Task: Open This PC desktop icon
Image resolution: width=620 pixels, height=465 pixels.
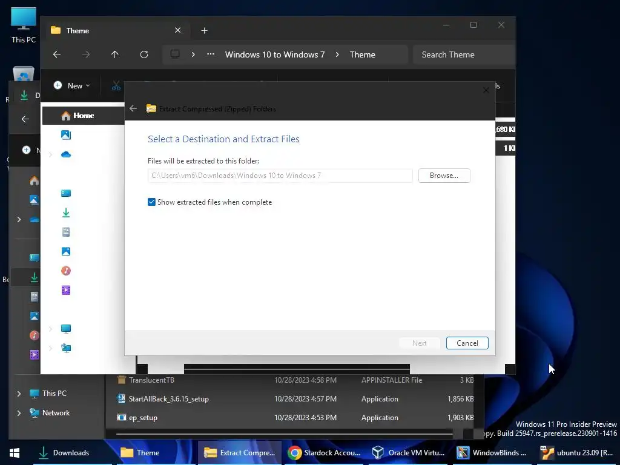Action: coord(24,25)
